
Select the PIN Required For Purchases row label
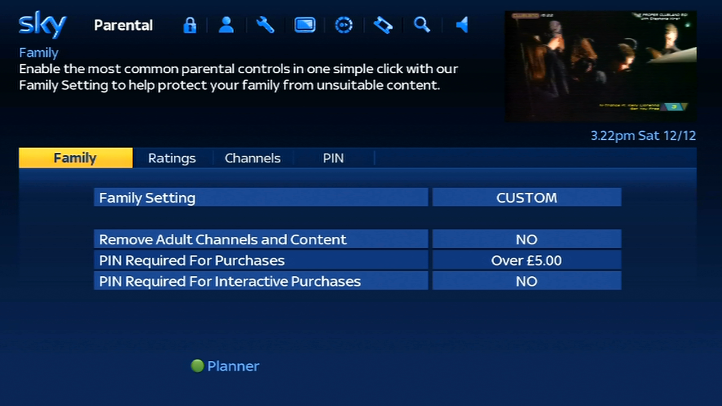261,261
